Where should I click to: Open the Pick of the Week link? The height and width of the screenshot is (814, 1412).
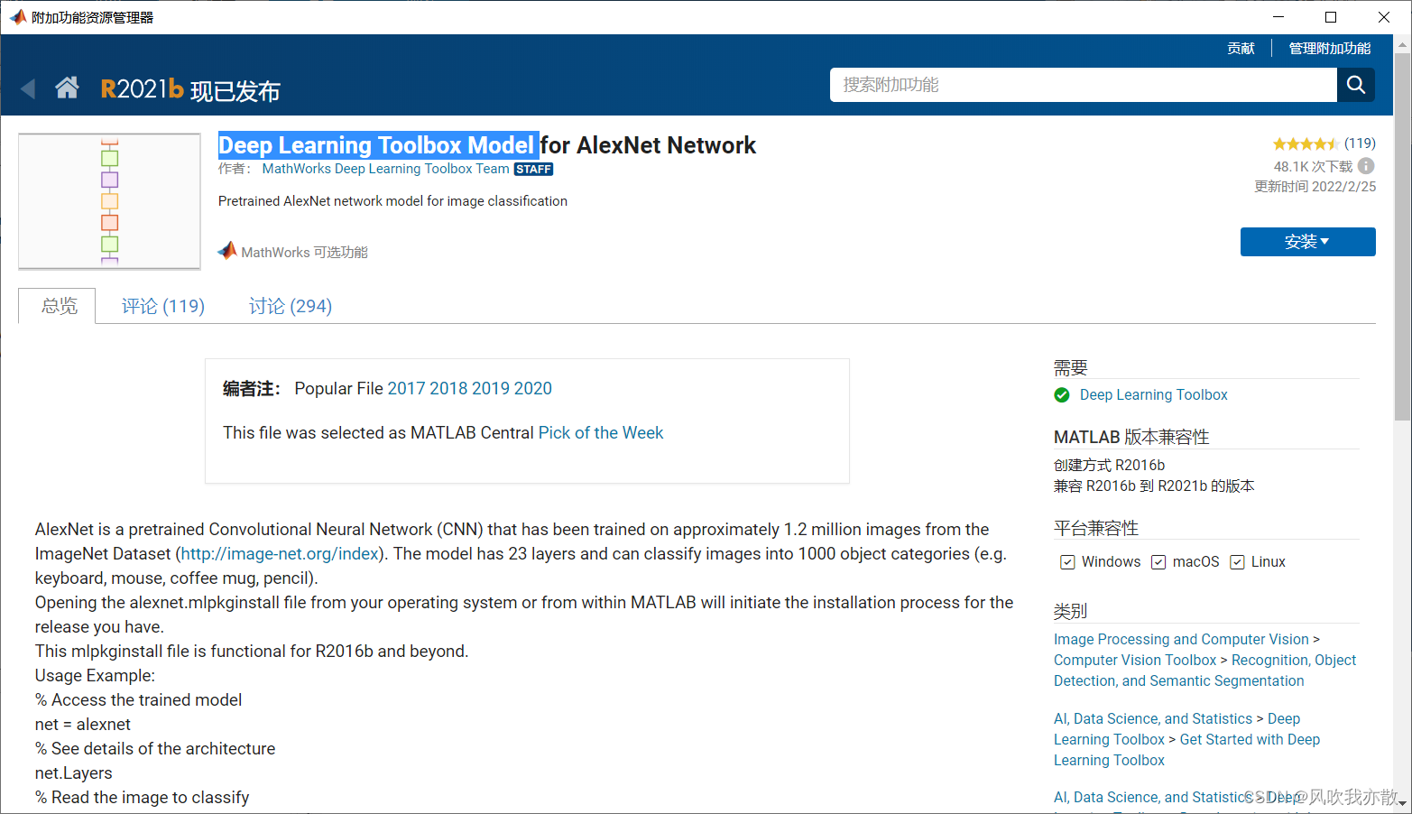(601, 432)
